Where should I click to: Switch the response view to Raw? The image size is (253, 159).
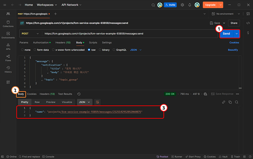[x=37, y=102]
